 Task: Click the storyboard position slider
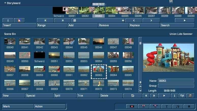pyautogui.click(x=98, y=20)
